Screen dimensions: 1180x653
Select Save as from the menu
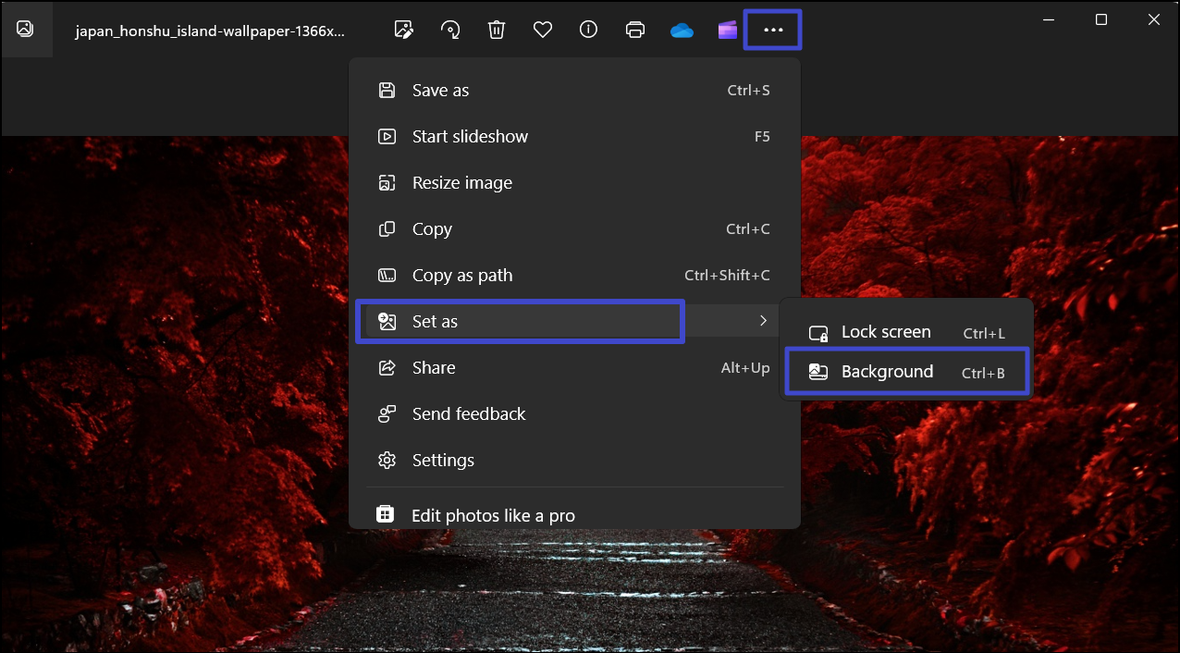click(x=440, y=91)
